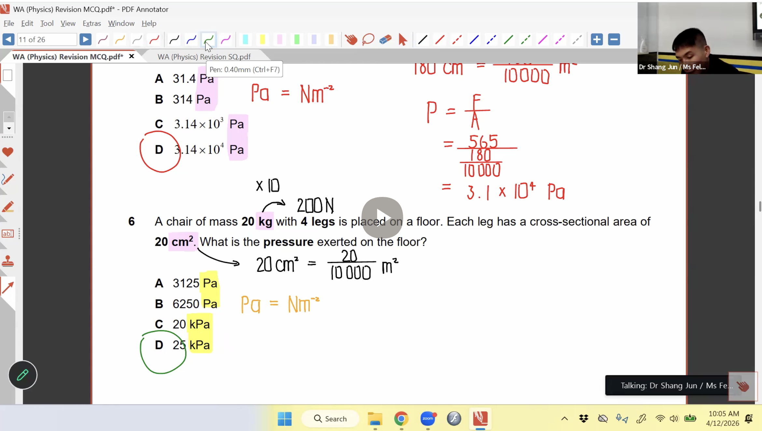Open Google Chrome from taskbar

coord(401,419)
